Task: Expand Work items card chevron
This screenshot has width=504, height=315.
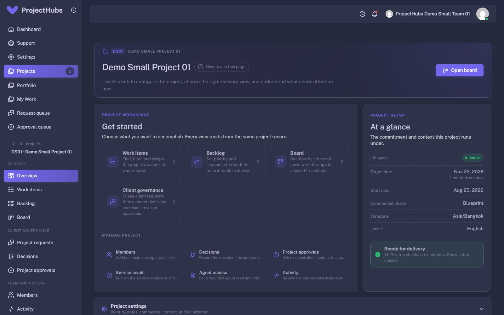Action: coord(174,162)
